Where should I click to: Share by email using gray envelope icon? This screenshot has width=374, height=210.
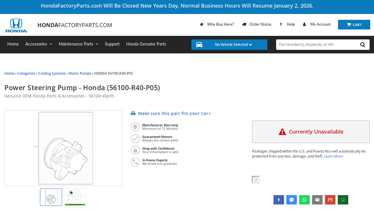pyautogui.click(x=317, y=200)
